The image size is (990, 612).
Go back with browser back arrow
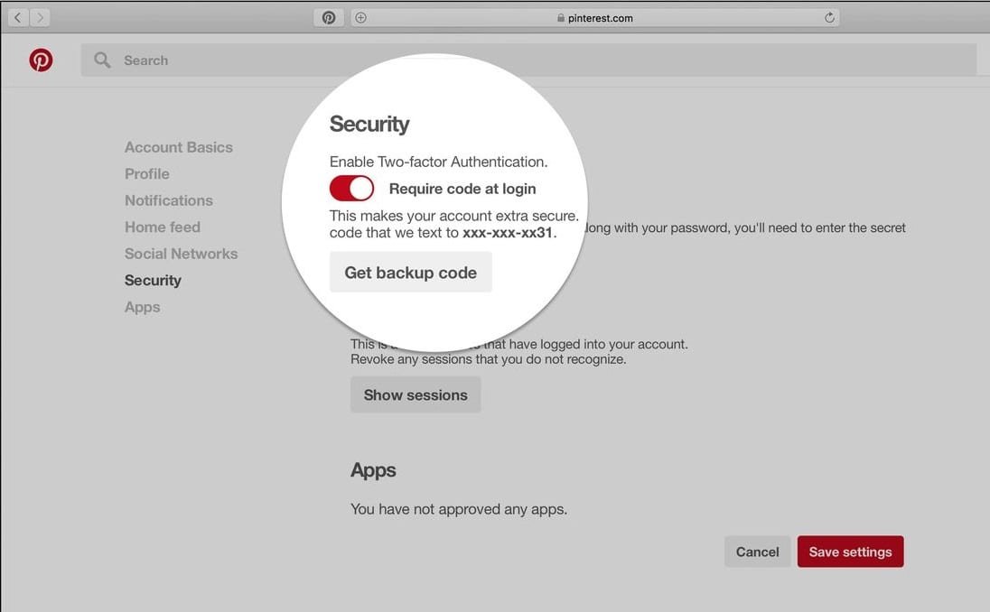tap(17, 17)
